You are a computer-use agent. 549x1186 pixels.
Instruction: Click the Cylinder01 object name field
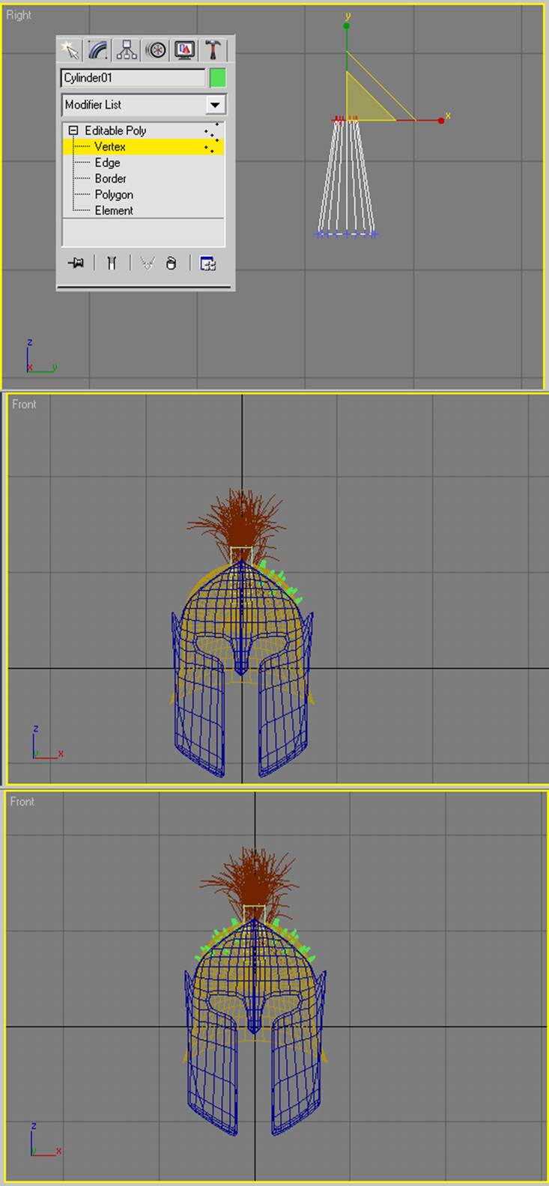pyautogui.click(x=133, y=78)
